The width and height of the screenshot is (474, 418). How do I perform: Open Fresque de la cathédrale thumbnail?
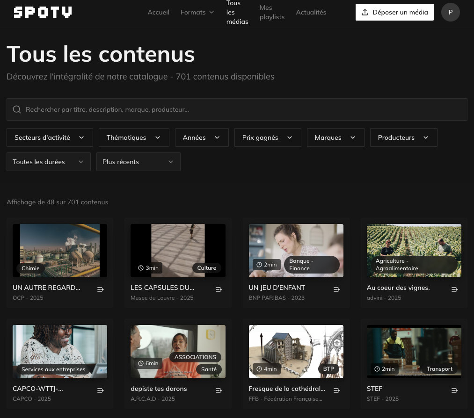point(296,351)
